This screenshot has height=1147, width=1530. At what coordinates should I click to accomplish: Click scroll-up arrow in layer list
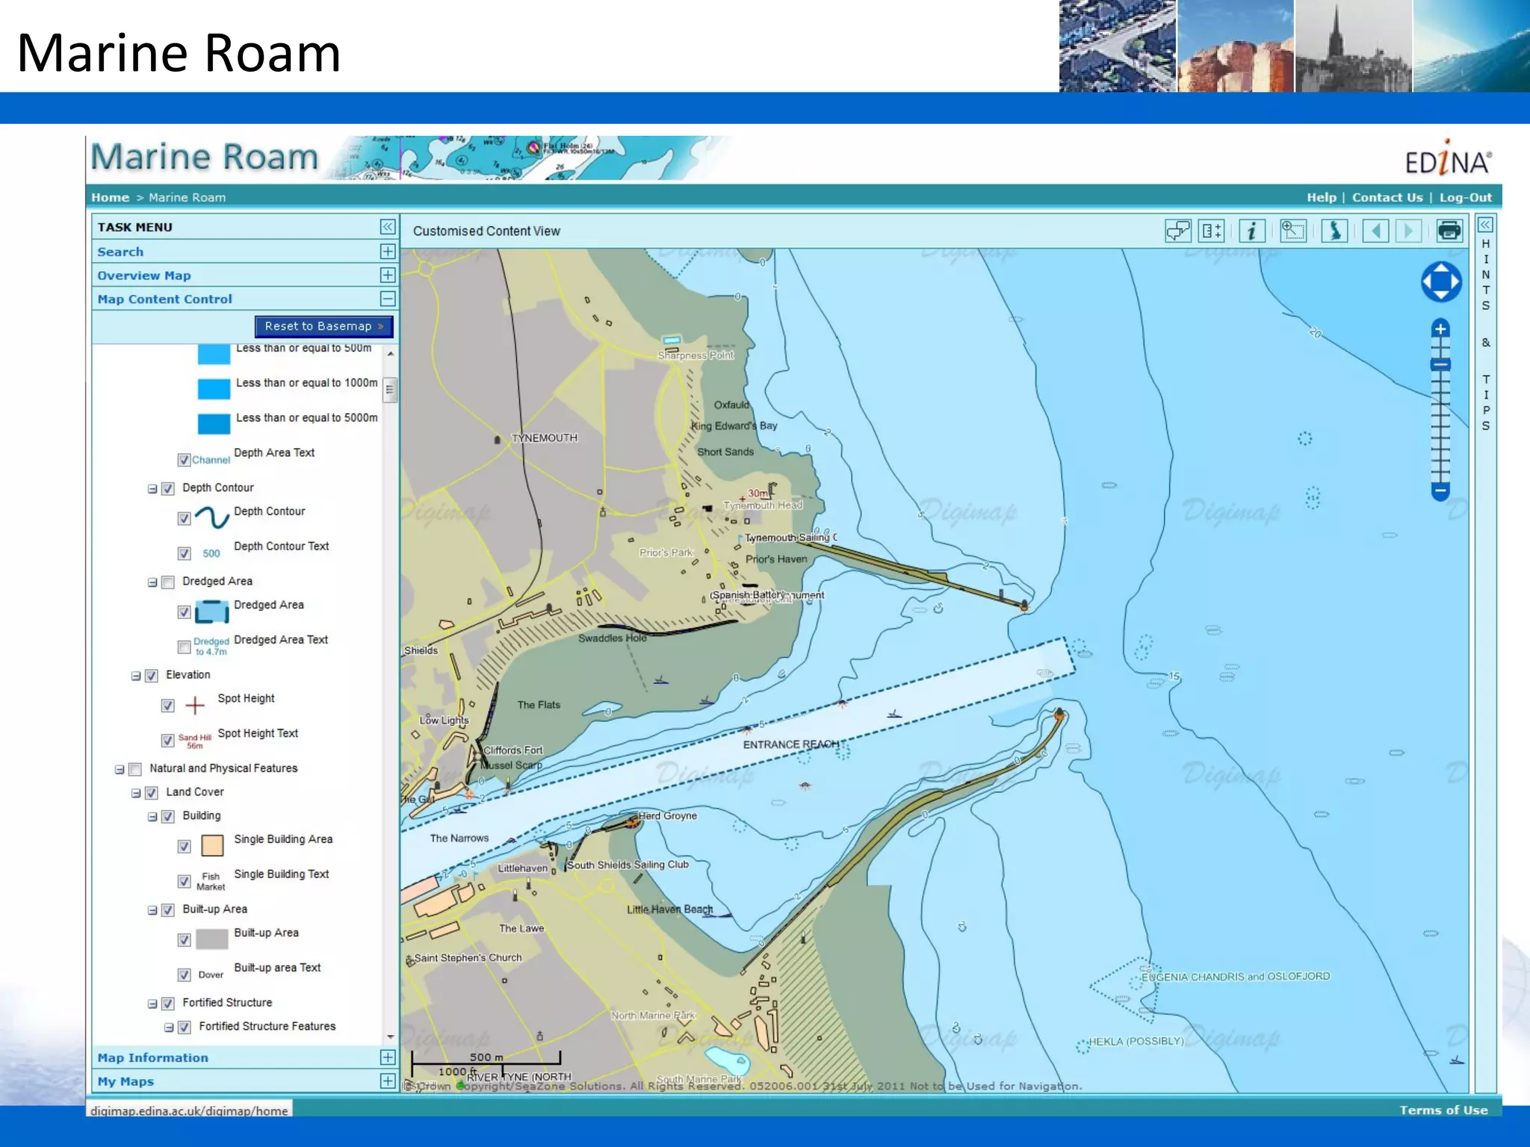click(390, 353)
